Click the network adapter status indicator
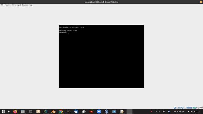 tap(181, 108)
